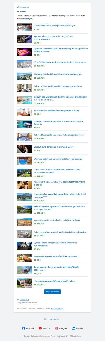The height and width of the screenshot is (341, 105).
Task: Open the kontaktujte nás link
Action: 57,308
